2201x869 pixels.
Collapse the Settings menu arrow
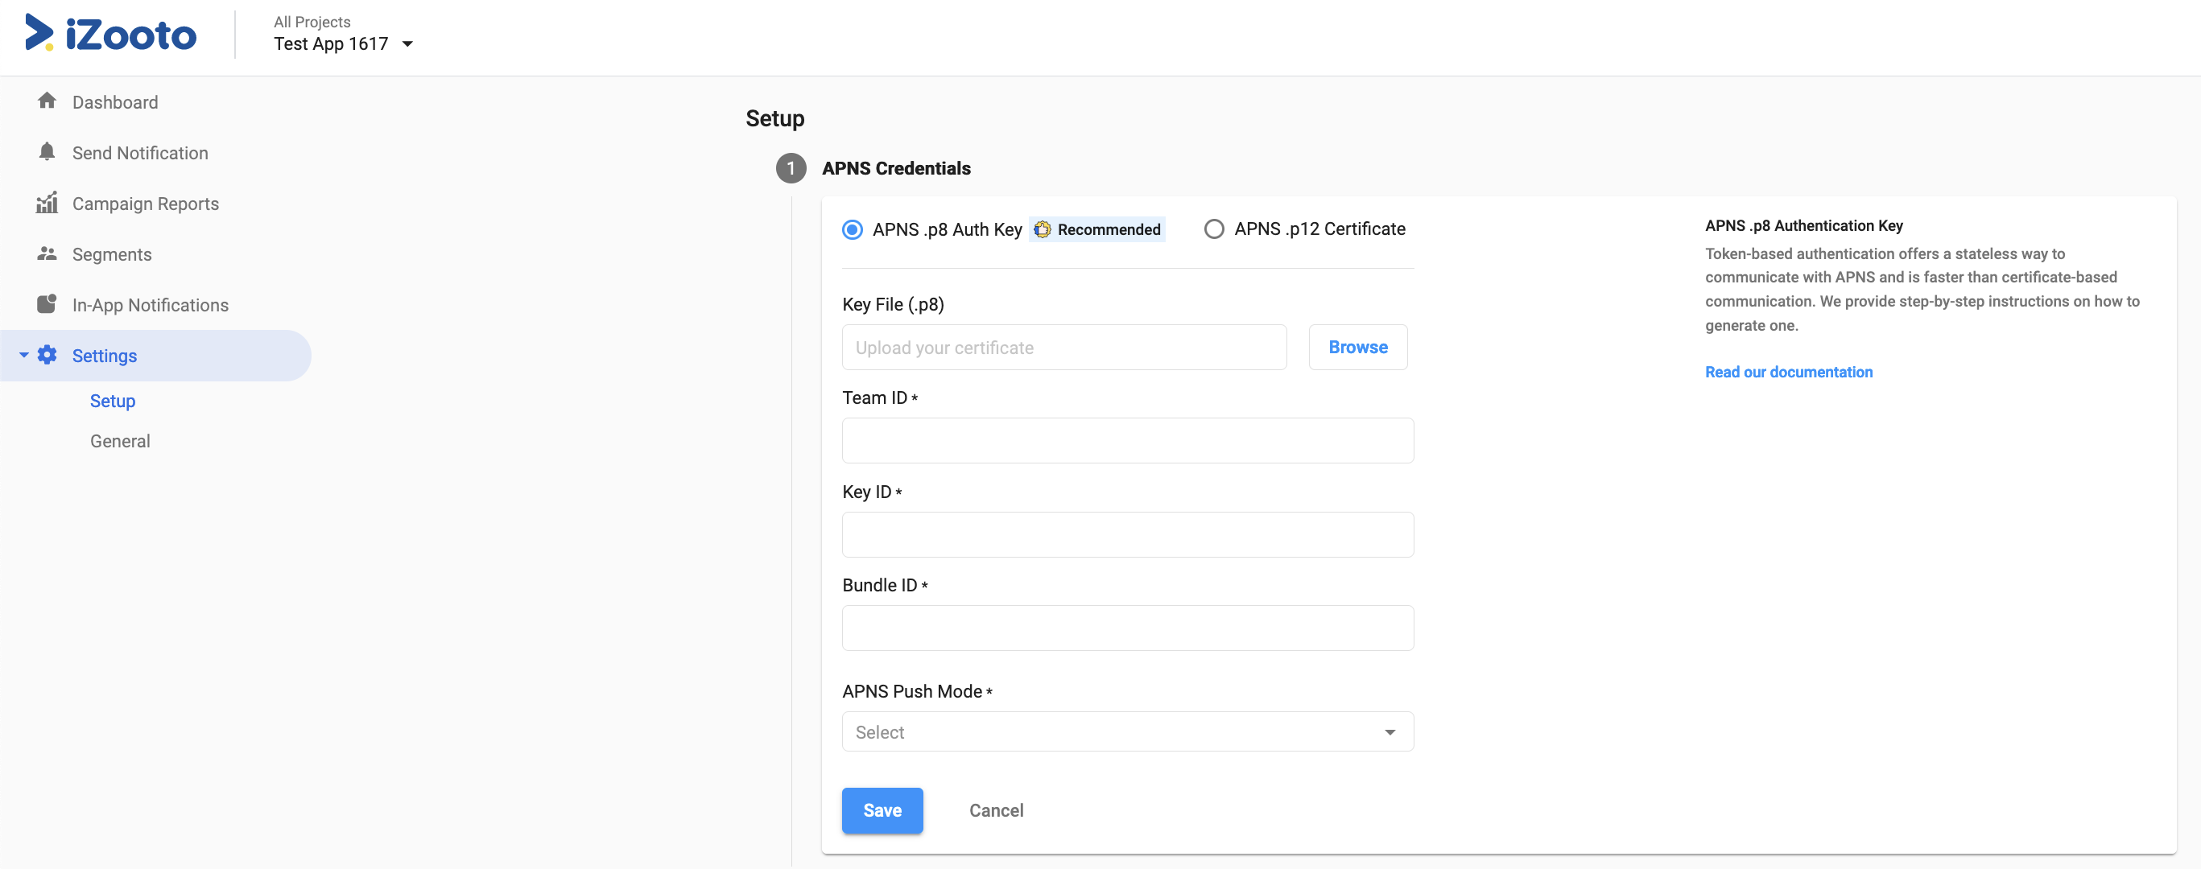24,355
